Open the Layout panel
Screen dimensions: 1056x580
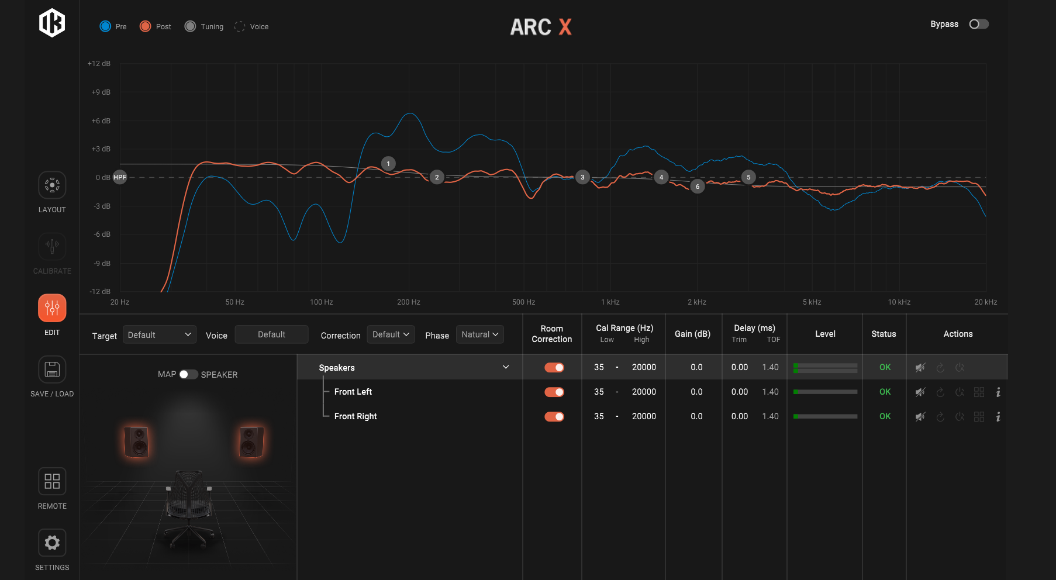(x=52, y=185)
